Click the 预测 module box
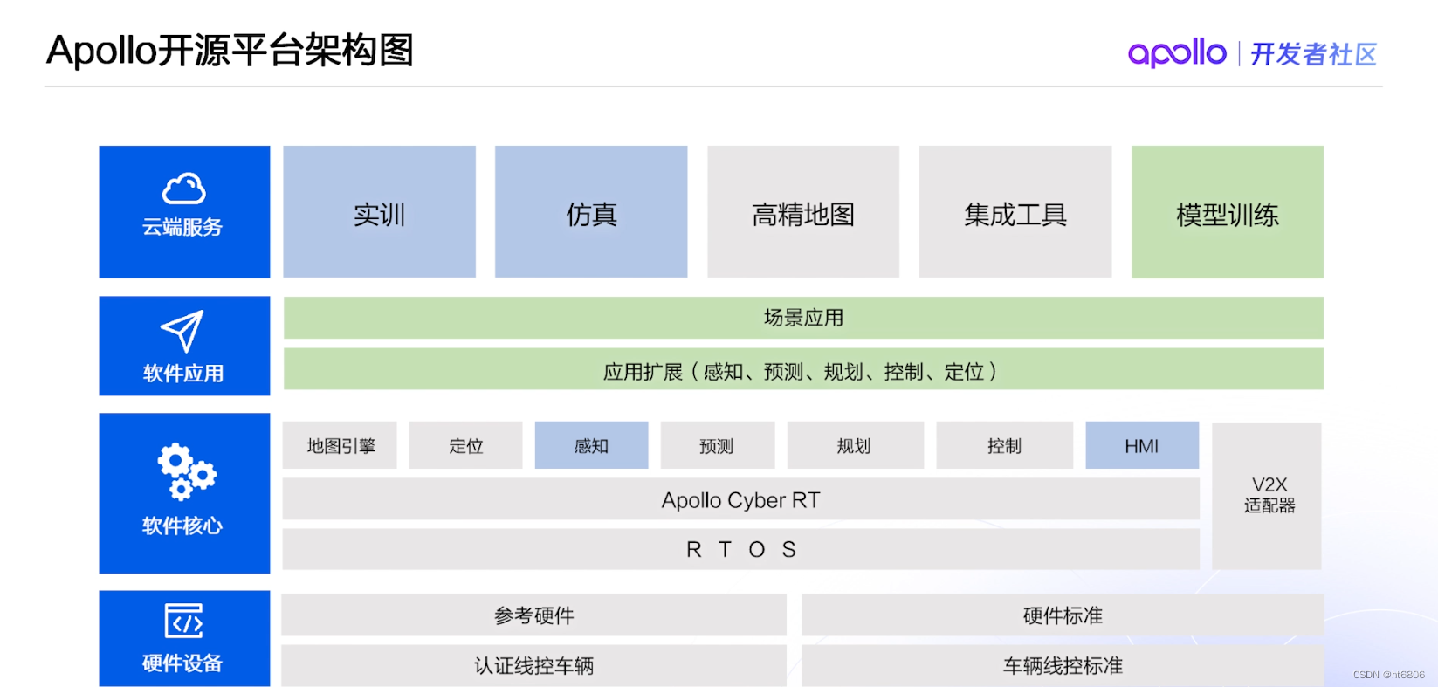The height and width of the screenshot is (687, 1438). [x=717, y=446]
